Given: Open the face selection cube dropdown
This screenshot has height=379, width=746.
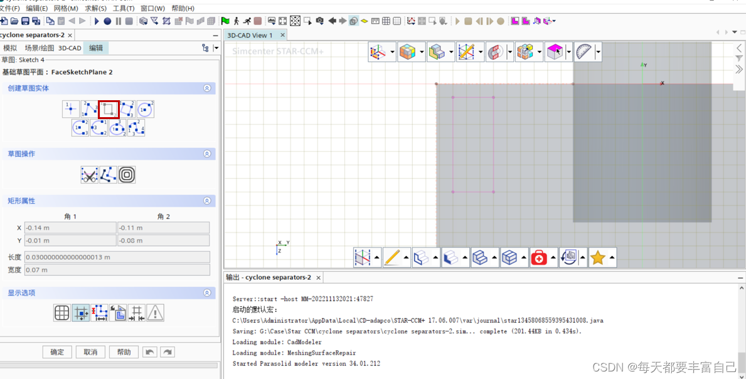Looking at the screenshot, I should coord(568,52).
